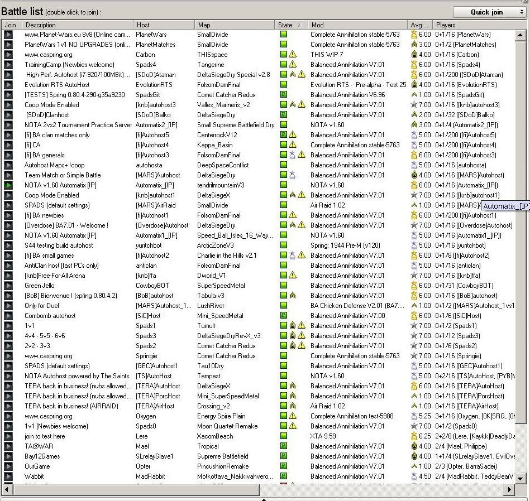Image resolution: width=530 pixels, height=501 pixels.
Task: Click rank icon in [fi]Autohost2 Charlie in the Hills row
Action: tap(293, 255)
